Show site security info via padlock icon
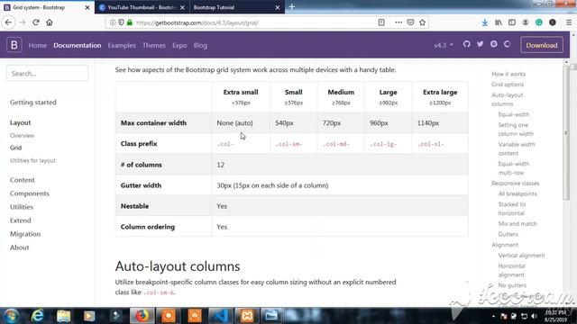The height and width of the screenshot is (324, 577). (130, 22)
